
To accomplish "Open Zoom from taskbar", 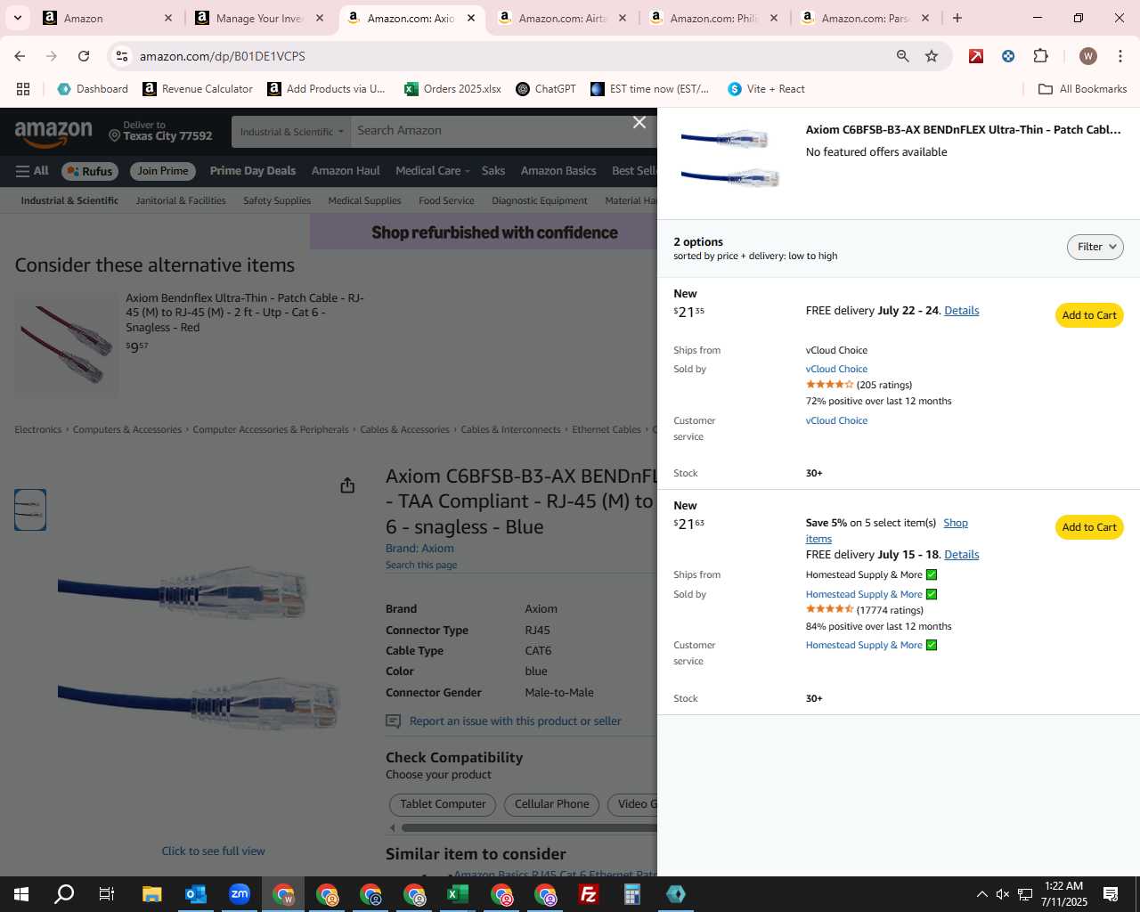I will (239, 894).
